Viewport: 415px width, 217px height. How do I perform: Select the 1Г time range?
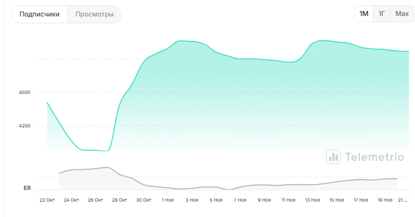381,14
